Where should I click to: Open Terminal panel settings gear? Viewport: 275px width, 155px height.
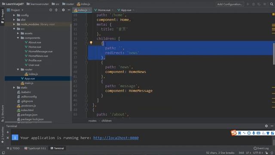click(266, 126)
